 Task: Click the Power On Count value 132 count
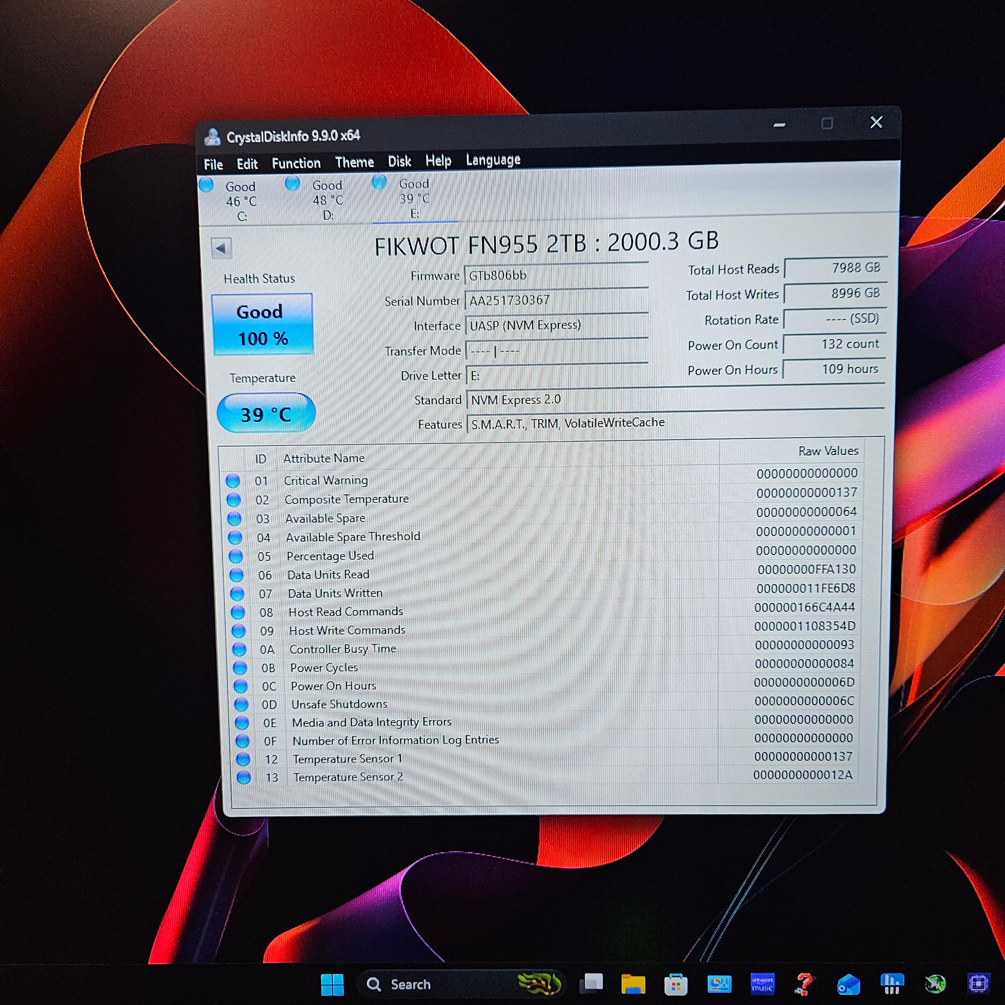[834, 344]
